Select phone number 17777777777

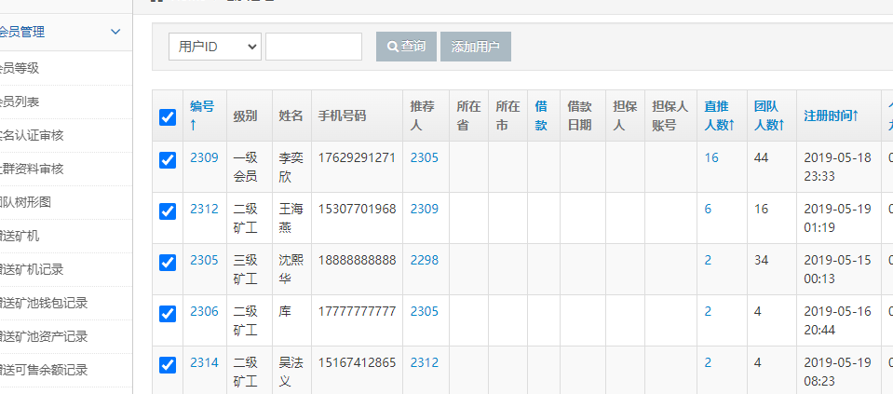click(357, 311)
